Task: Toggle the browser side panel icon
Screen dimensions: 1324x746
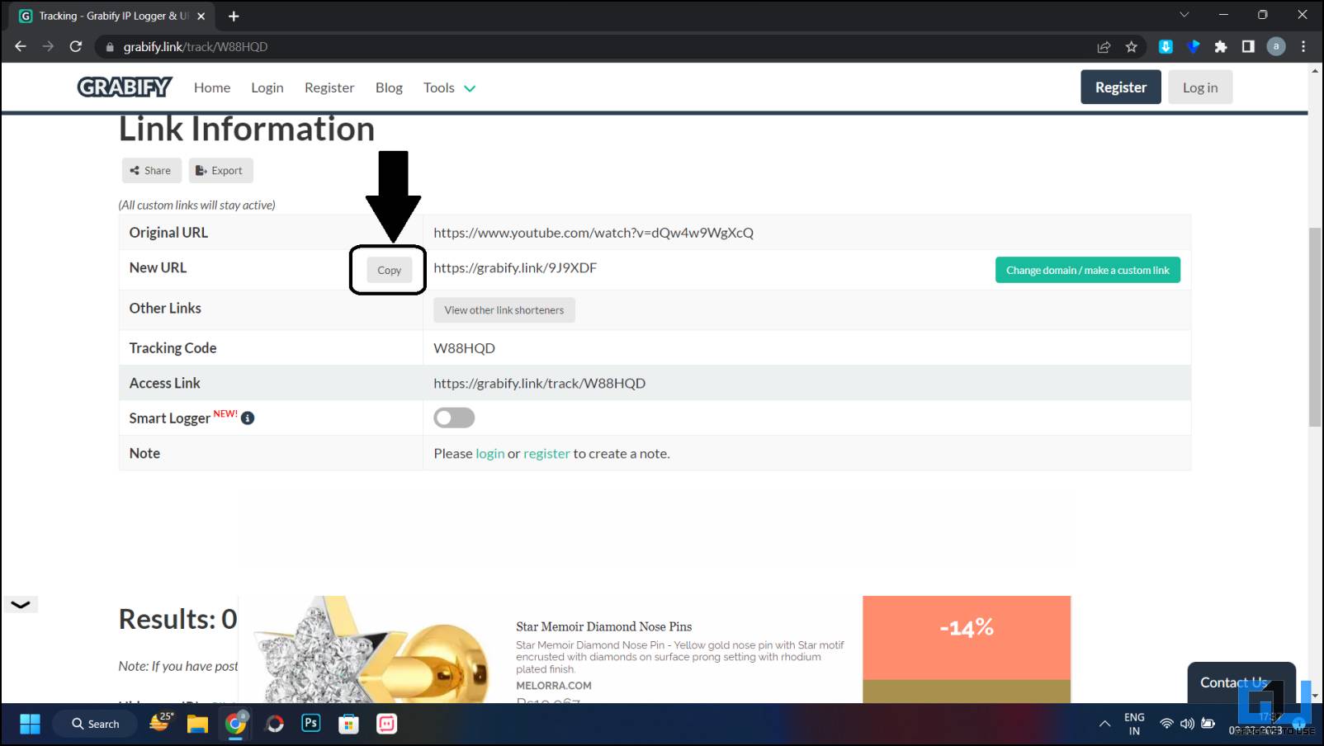Action: (1248, 47)
